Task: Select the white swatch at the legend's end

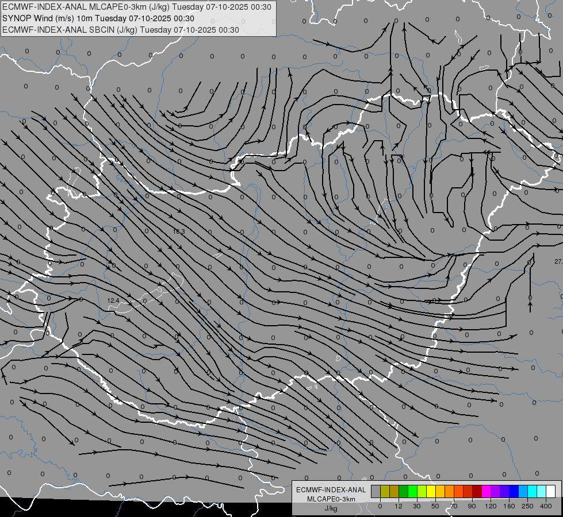Action: pyautogui.click(x=551, y=491)
